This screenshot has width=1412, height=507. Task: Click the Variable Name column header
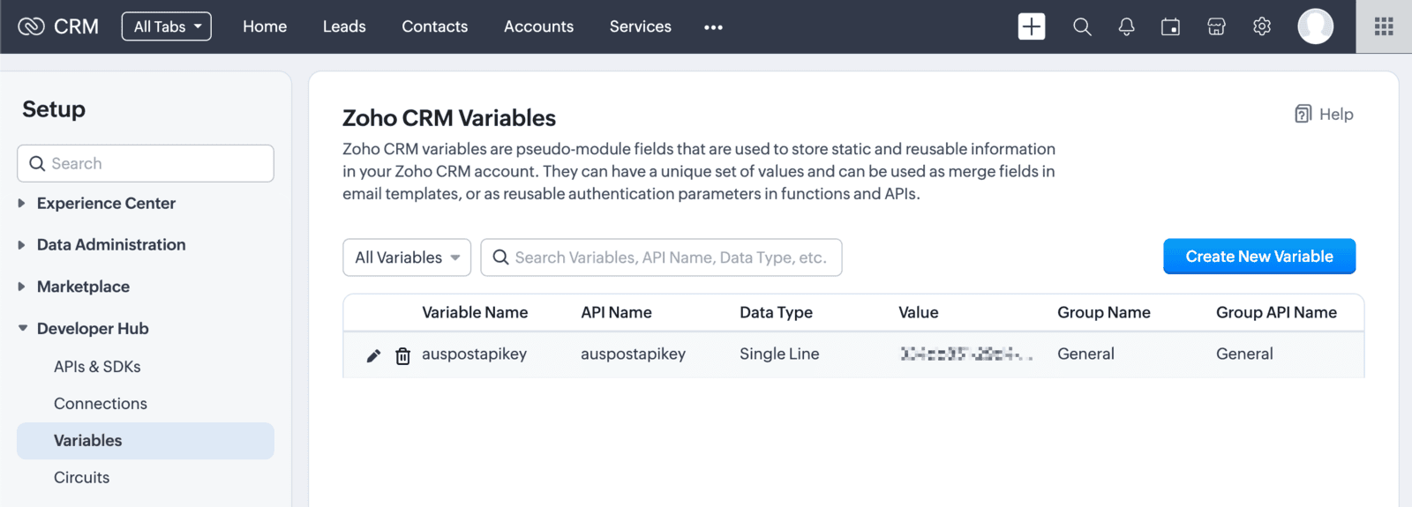475,312
